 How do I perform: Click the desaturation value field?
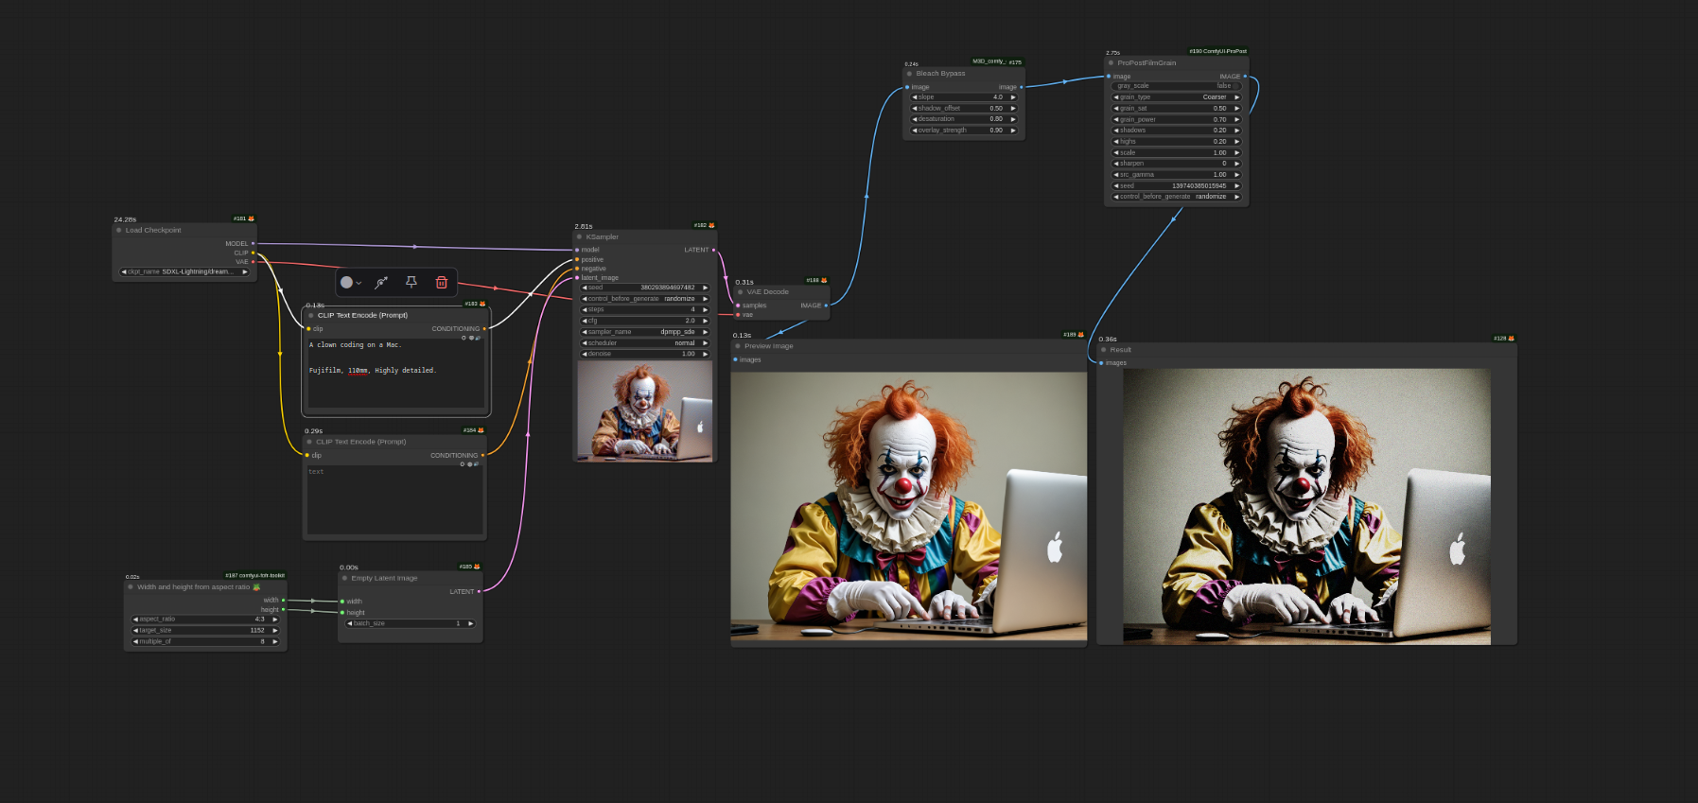point(964,119)
